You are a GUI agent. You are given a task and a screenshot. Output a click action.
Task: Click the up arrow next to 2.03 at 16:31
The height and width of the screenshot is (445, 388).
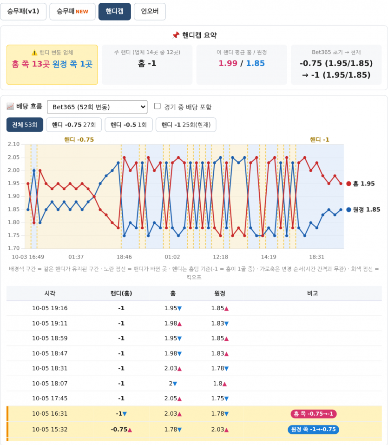tap(179, 414)
